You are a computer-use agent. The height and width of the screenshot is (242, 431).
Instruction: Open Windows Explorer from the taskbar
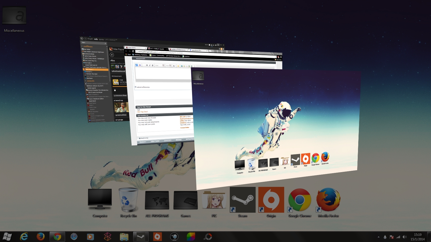(x=124, y=237)
